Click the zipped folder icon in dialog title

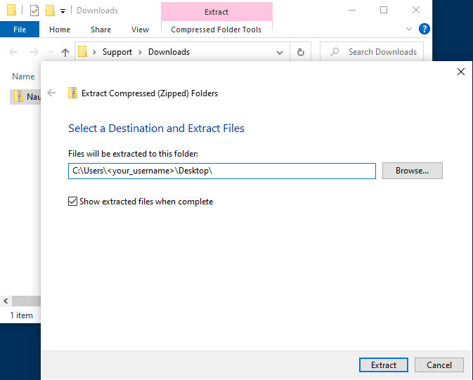pos(72,93)
